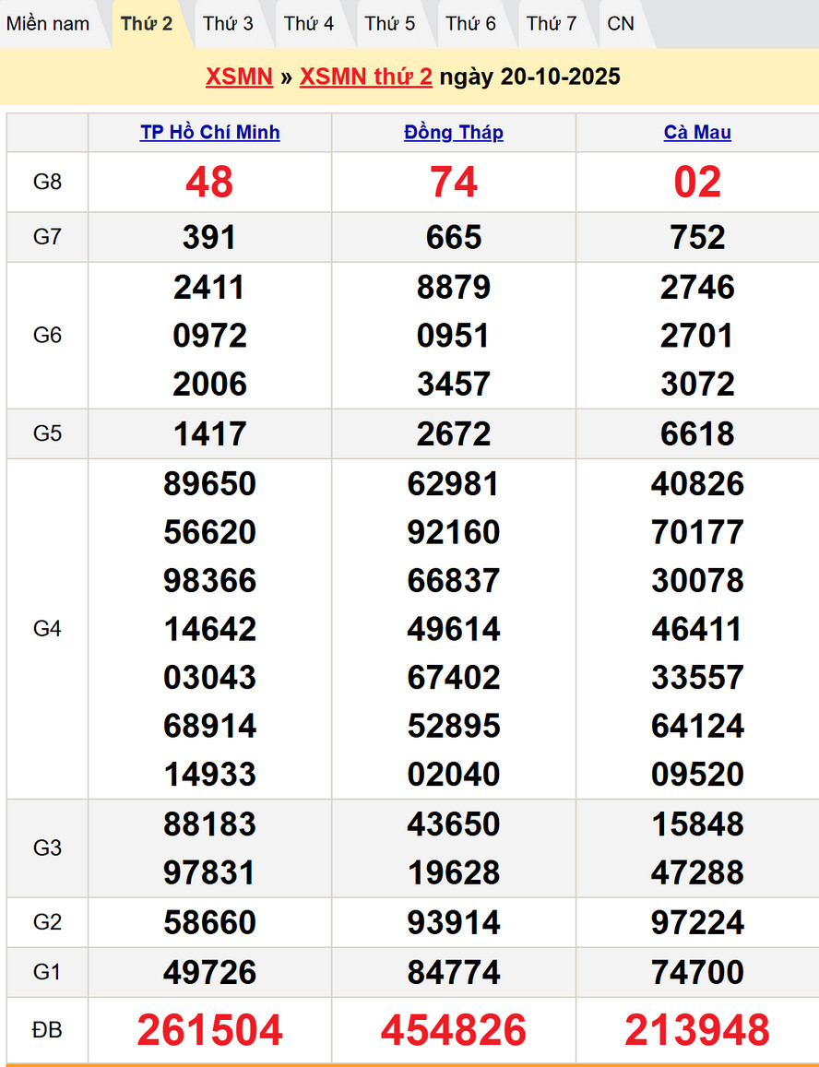Open Cà Mau province link
Viewport: 819px width, 1067px height.
697,133
